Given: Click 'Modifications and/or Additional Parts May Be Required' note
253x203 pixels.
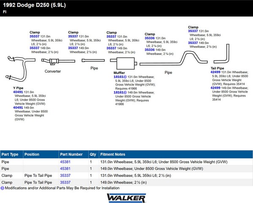Looking at the screenshot, I should tap(62, 188).
